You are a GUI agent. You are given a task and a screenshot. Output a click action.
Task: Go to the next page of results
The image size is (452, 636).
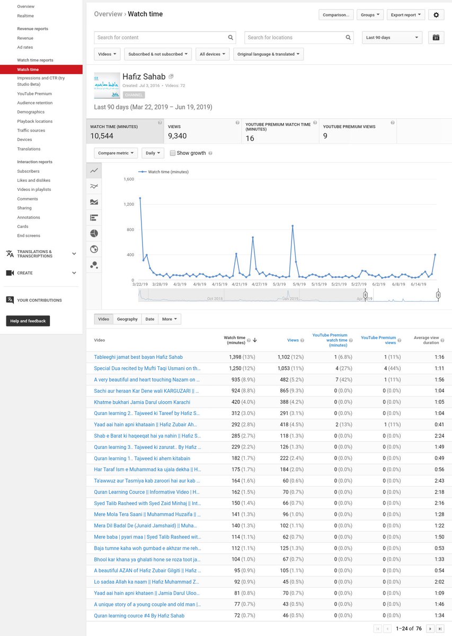[430, 629]
